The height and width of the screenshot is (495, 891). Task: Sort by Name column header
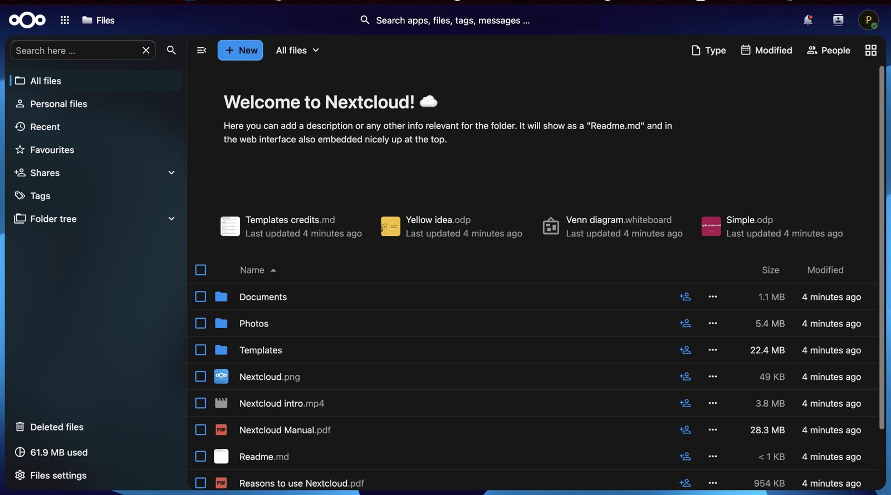(x=258, y=270)
